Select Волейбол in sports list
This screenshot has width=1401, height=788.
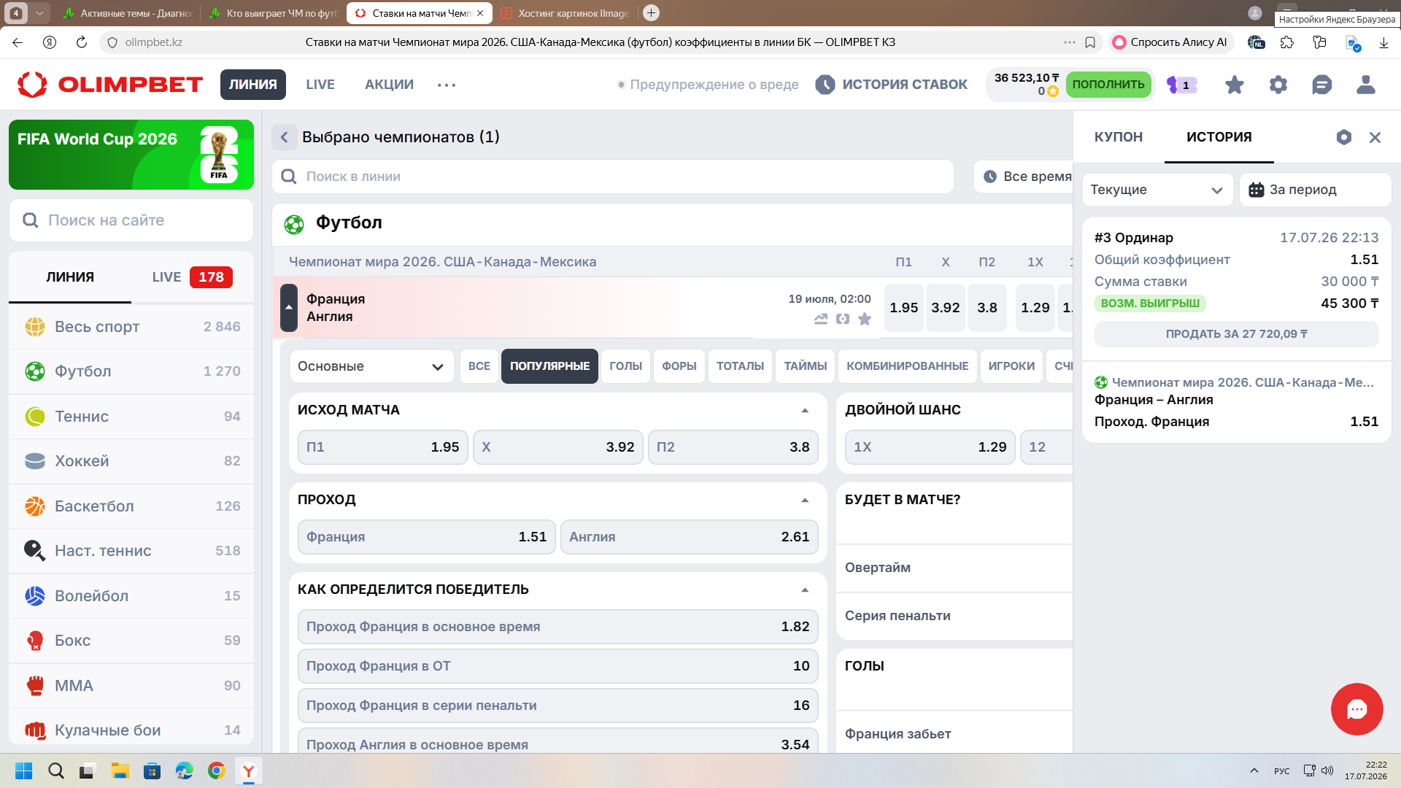(x=131, y=596)
